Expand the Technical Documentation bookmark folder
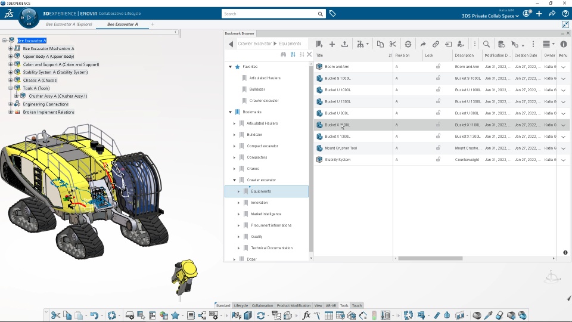The width and height of the screenshot is (572, 322). click(x=238, y=248)
